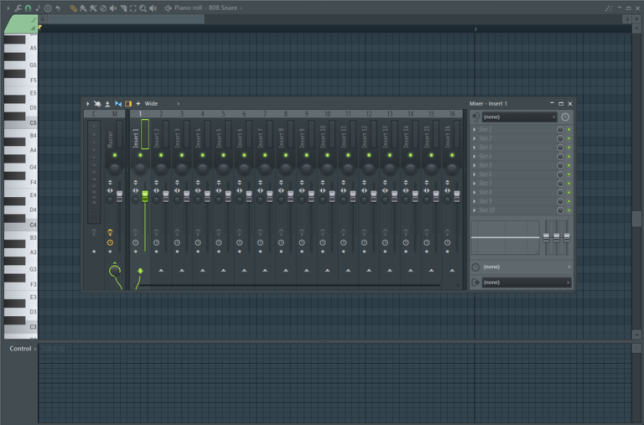Choose the Select marquee tool
Screen dimensions: 644x425
point(133,8)
